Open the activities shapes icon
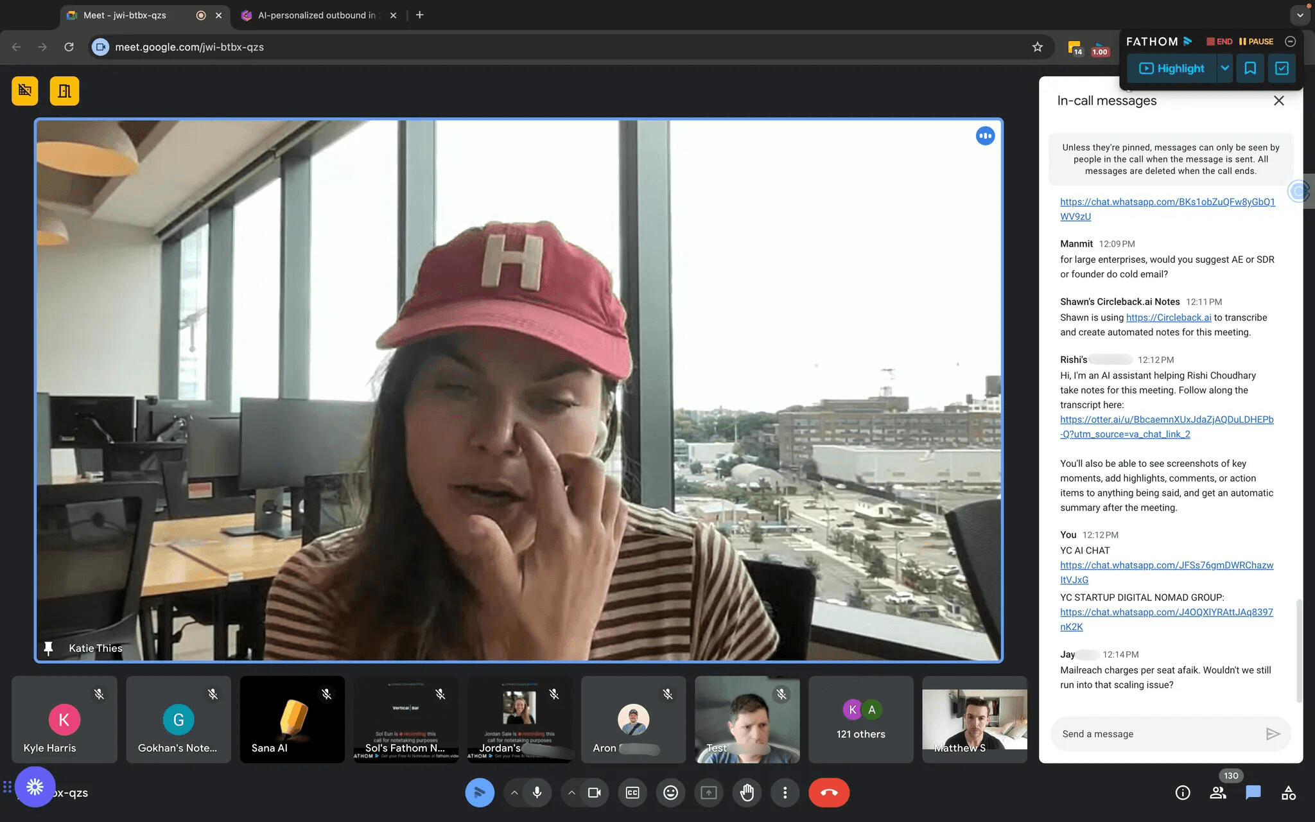Screen dimensions: 1315x822 click(x=1288, y=792)
